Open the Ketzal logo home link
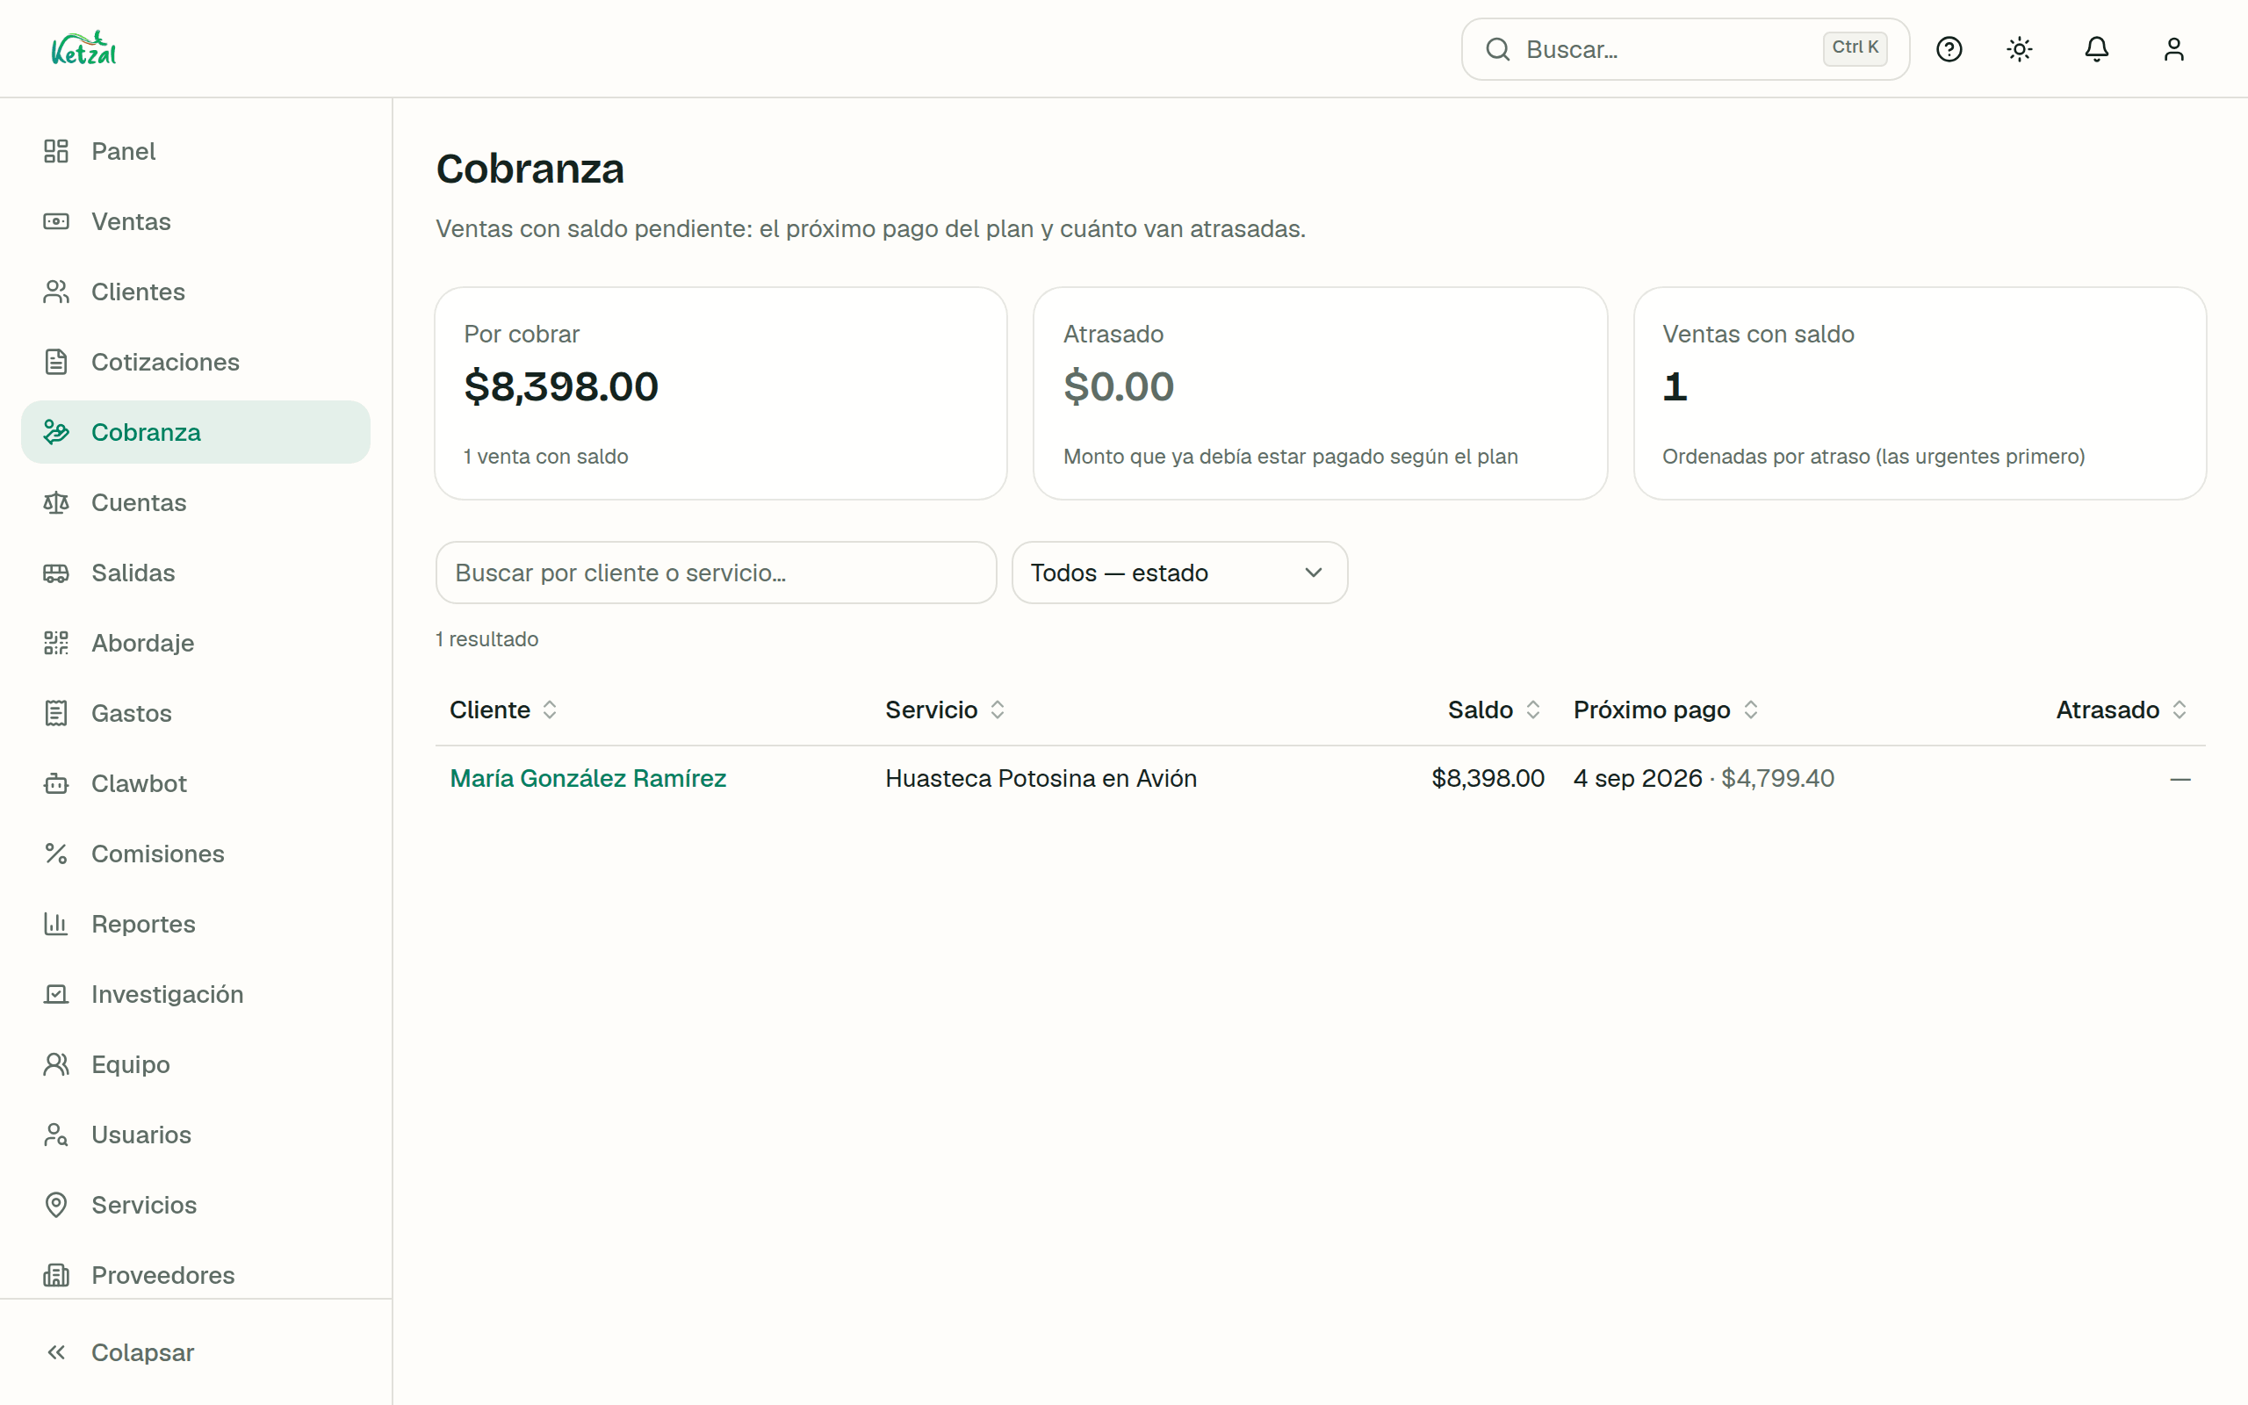 click(x=83, y=48)
